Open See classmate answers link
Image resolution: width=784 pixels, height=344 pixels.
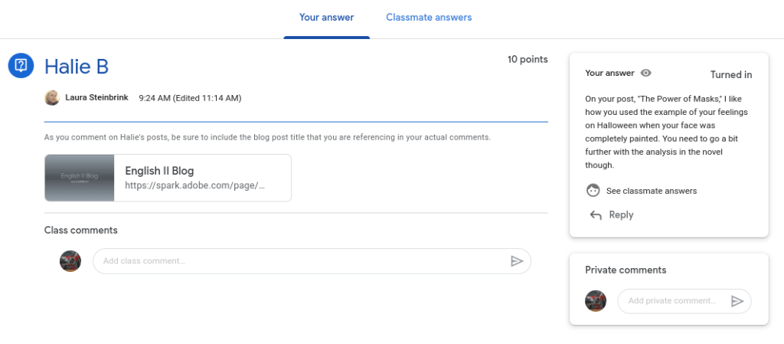(x=651, y=191)
